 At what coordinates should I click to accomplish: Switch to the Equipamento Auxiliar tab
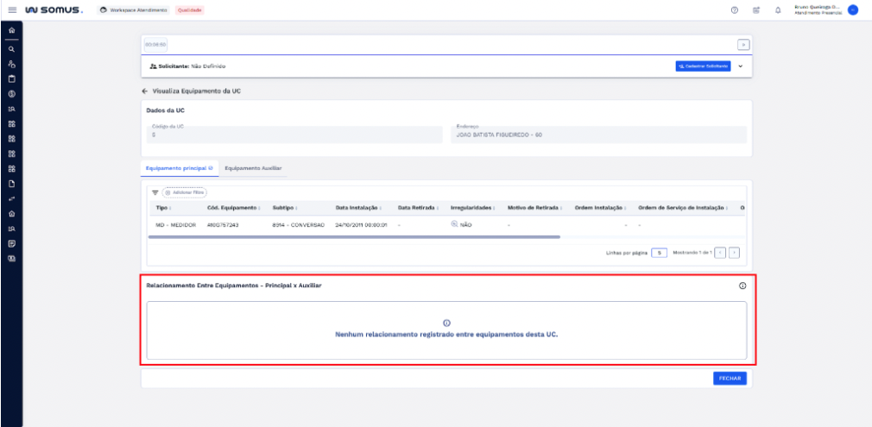coord(253,168)
